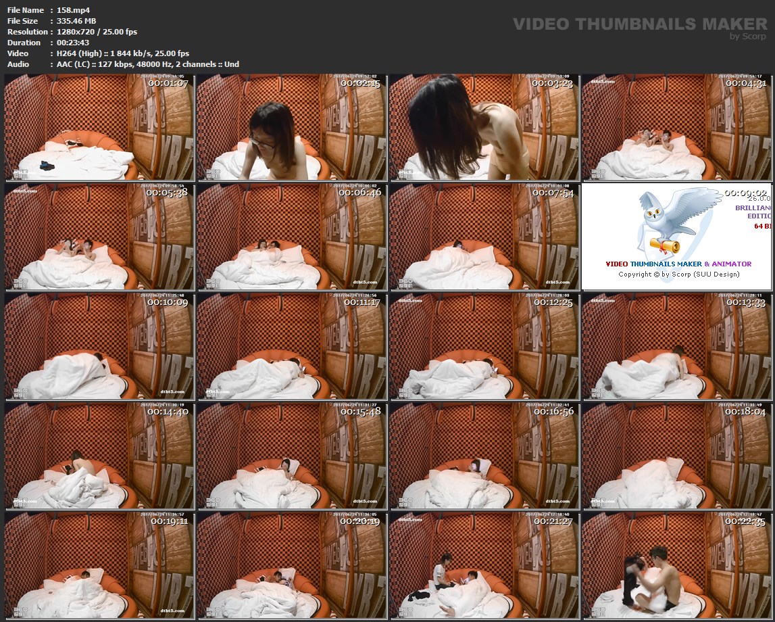Viewport: 775px width, 622px height.
Task: Open the frame marked 00:14:40
Action: pyautogui.click(x=99, y=456)
